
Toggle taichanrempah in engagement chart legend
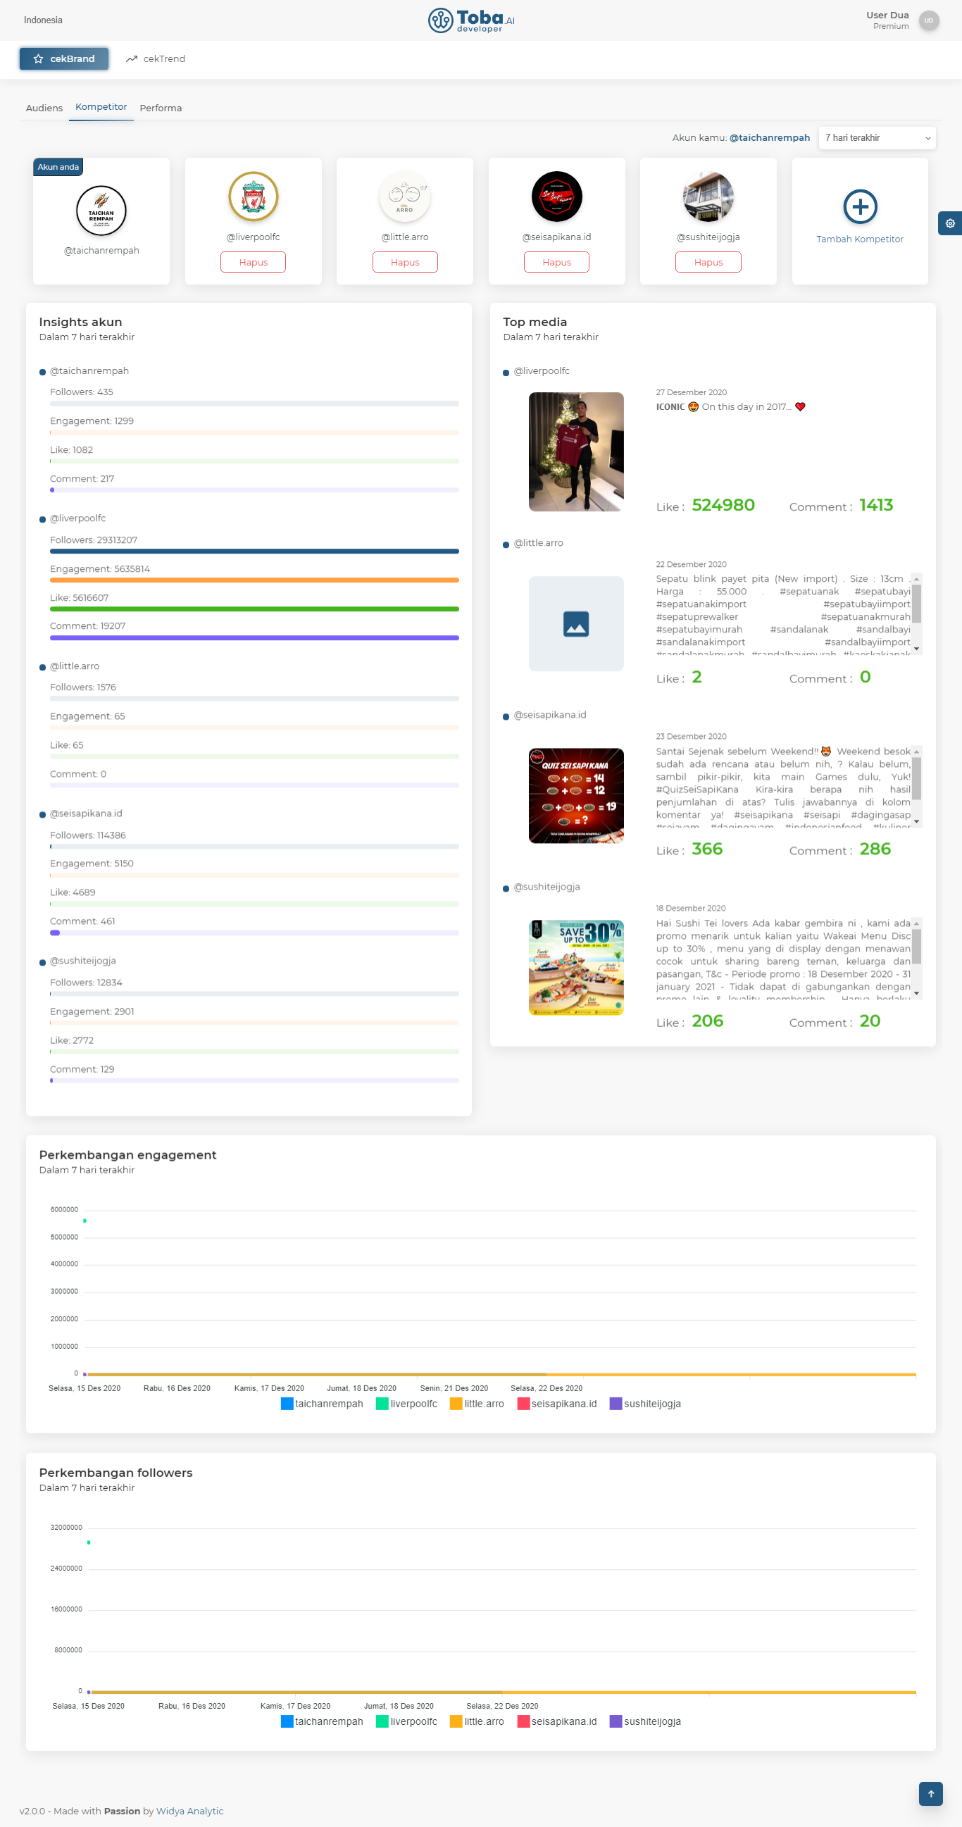[x=322, y=1404]
